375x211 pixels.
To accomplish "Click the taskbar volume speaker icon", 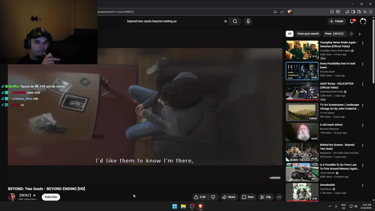I will tap(356, 206).
